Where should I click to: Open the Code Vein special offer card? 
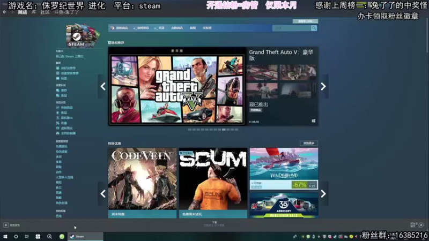(142, 183)
